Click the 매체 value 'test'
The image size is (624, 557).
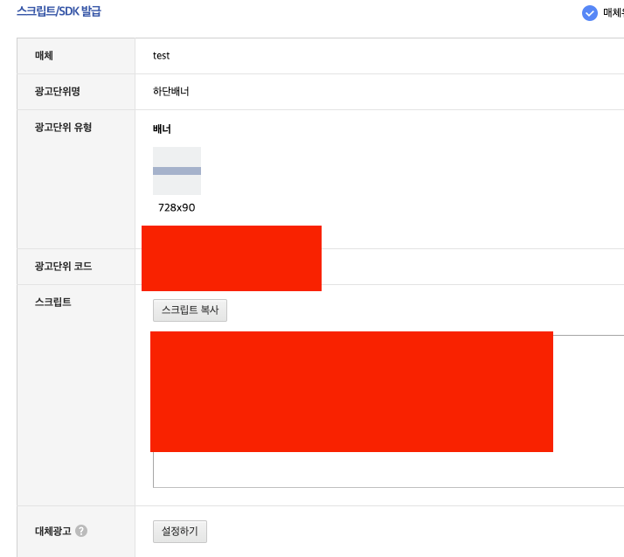(161, 56)
